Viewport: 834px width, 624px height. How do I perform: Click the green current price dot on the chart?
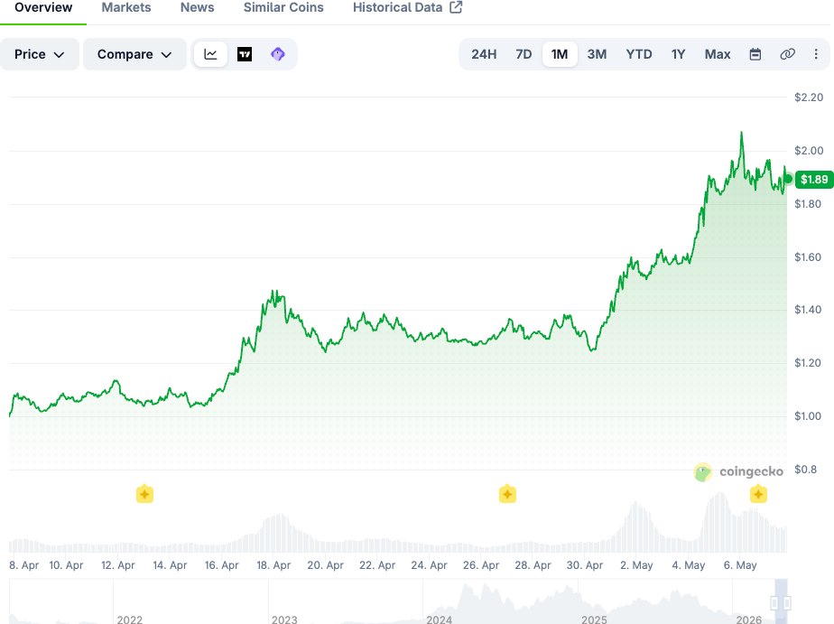788,179
